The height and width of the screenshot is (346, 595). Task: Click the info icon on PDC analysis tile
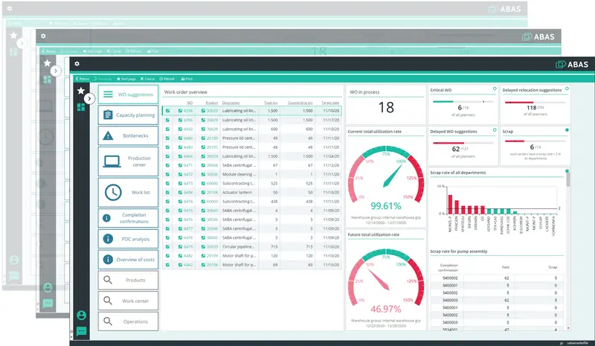108,239
